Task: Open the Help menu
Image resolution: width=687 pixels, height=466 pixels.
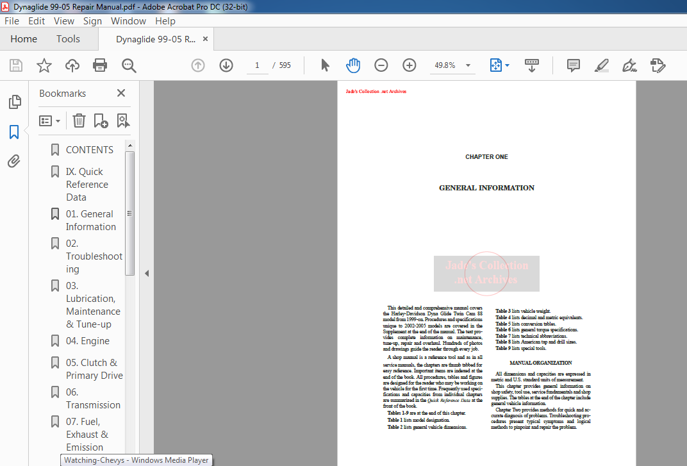Action: (x=165, y=21)
